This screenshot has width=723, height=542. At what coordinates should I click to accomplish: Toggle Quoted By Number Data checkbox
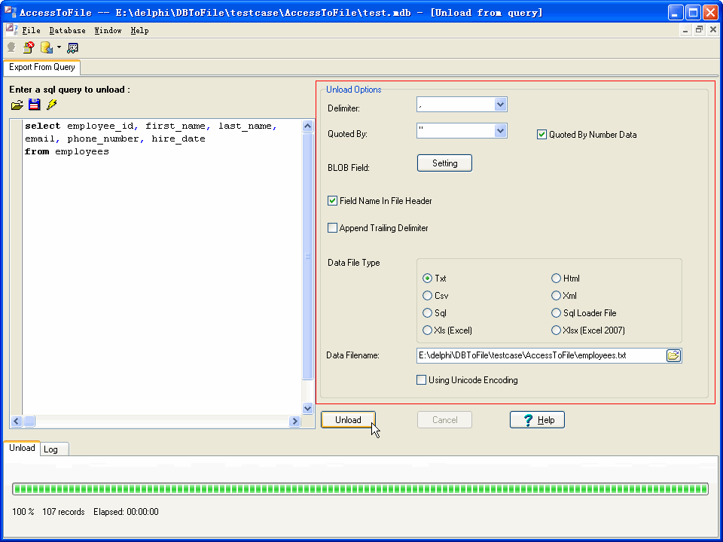pos(541,135)
